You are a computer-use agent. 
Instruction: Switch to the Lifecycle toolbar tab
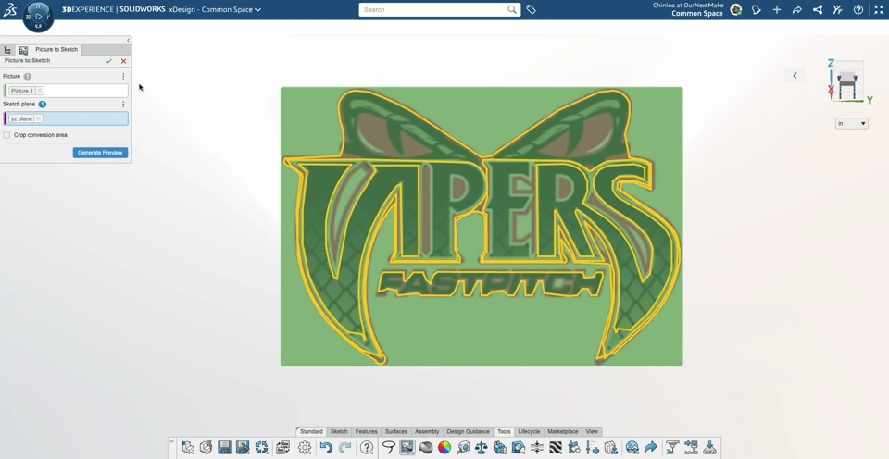529,432
